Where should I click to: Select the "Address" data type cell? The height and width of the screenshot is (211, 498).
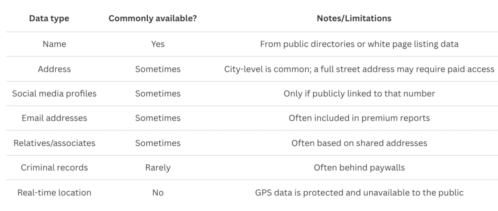point(54,69)
